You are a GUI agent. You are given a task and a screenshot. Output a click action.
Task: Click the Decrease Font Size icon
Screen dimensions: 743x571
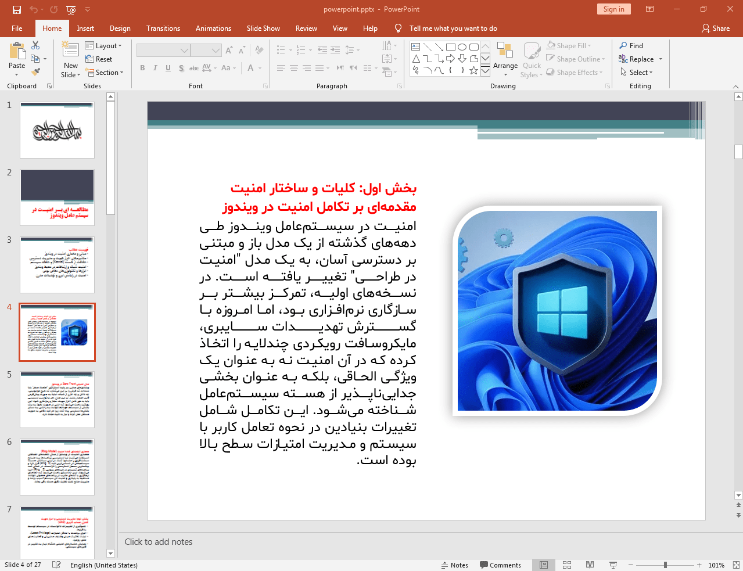(242, 51)
